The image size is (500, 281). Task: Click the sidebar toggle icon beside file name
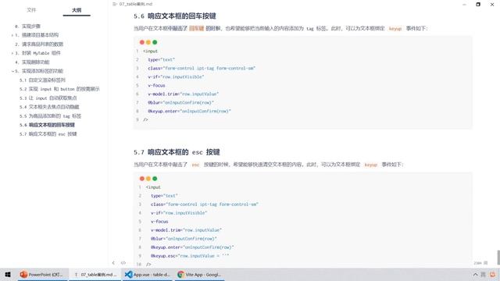pos(115,4)
